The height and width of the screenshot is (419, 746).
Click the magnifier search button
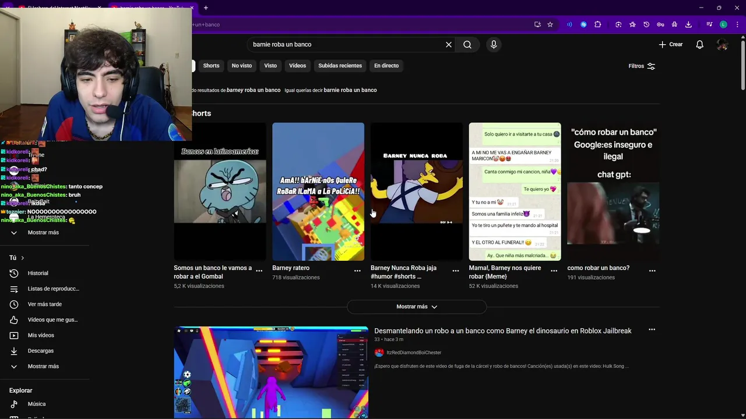click(467, 44)
